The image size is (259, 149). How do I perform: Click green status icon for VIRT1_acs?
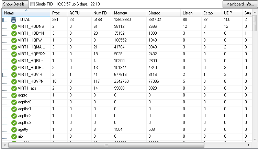click(x=14, y=88)
